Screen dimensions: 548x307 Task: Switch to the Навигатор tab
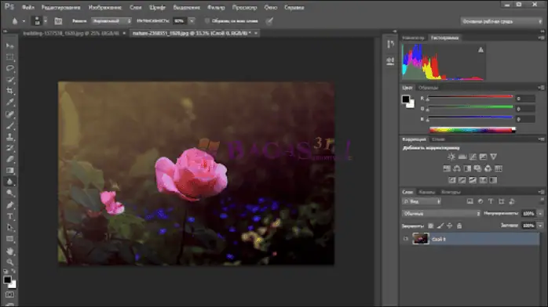[x=413, y=38]
